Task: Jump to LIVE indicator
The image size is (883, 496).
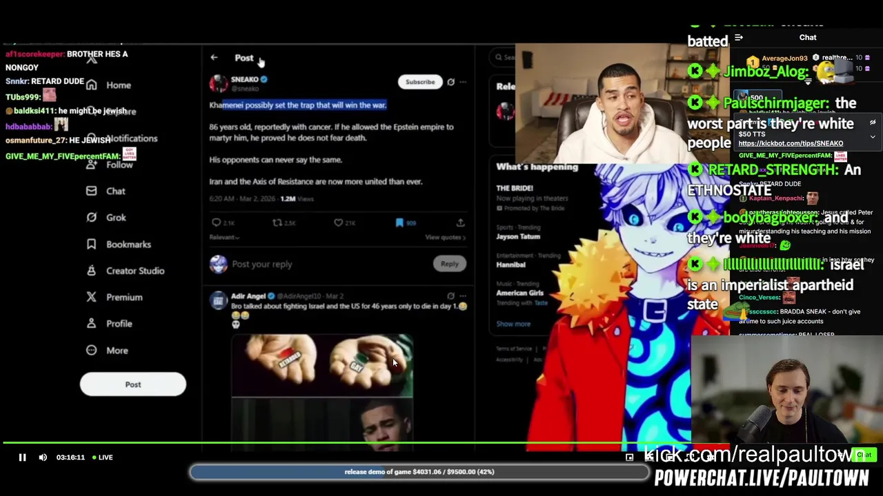Action: pyautogui.click(x=103, y=457)
